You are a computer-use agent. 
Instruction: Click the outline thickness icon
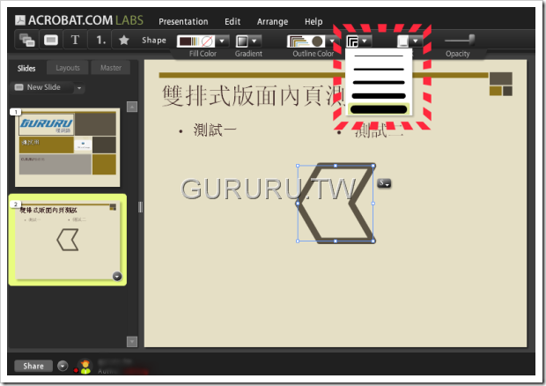click(352, 41)
